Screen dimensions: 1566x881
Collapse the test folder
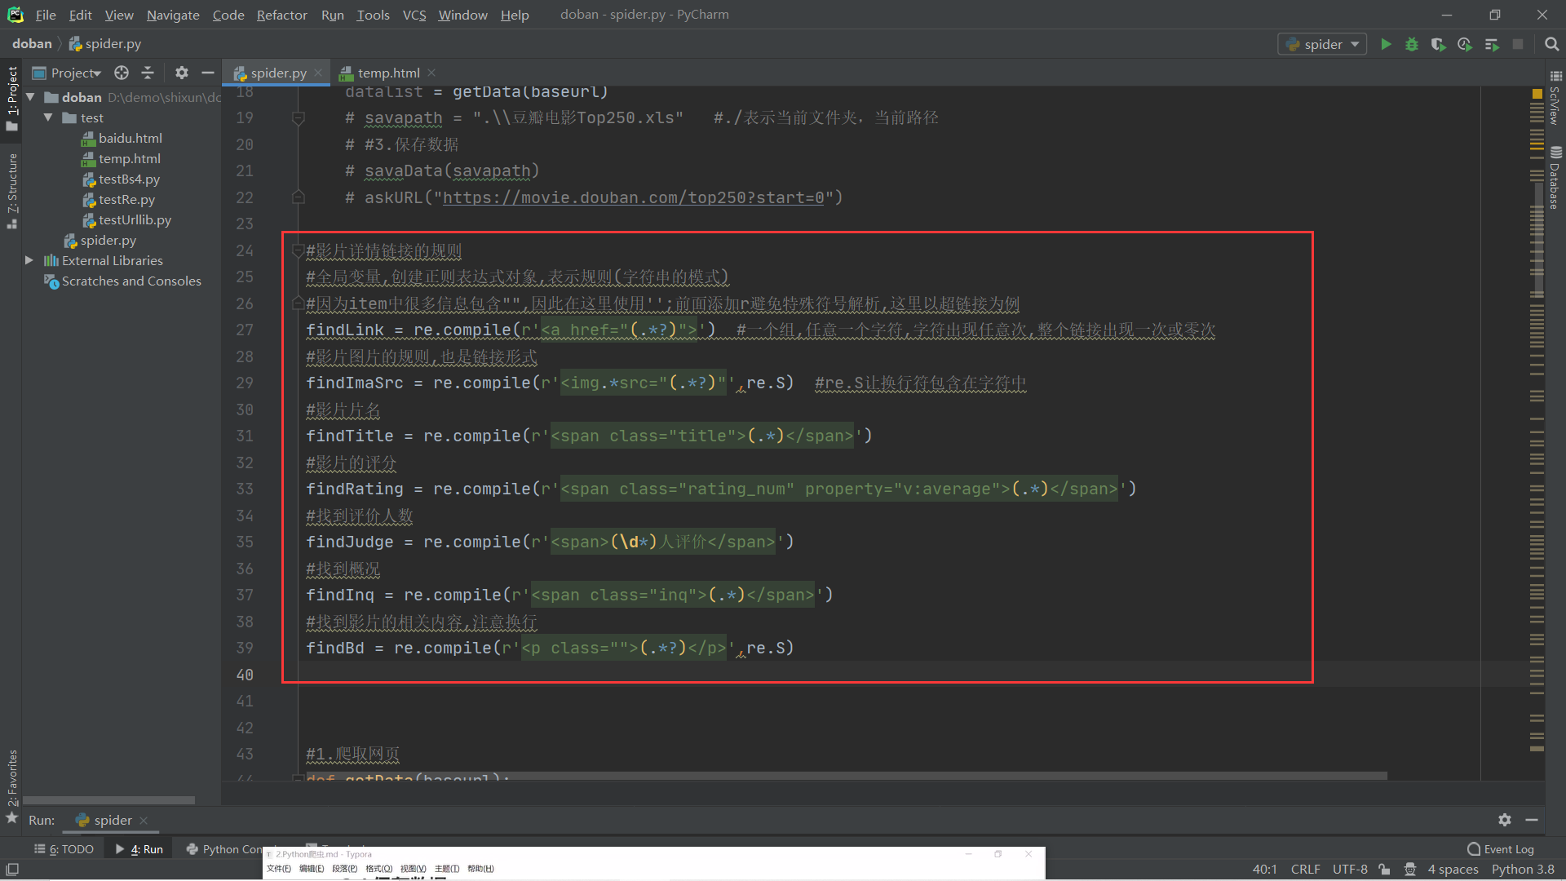48,117
